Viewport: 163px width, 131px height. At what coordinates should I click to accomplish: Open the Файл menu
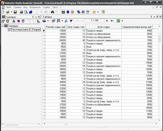click(9, 7)
